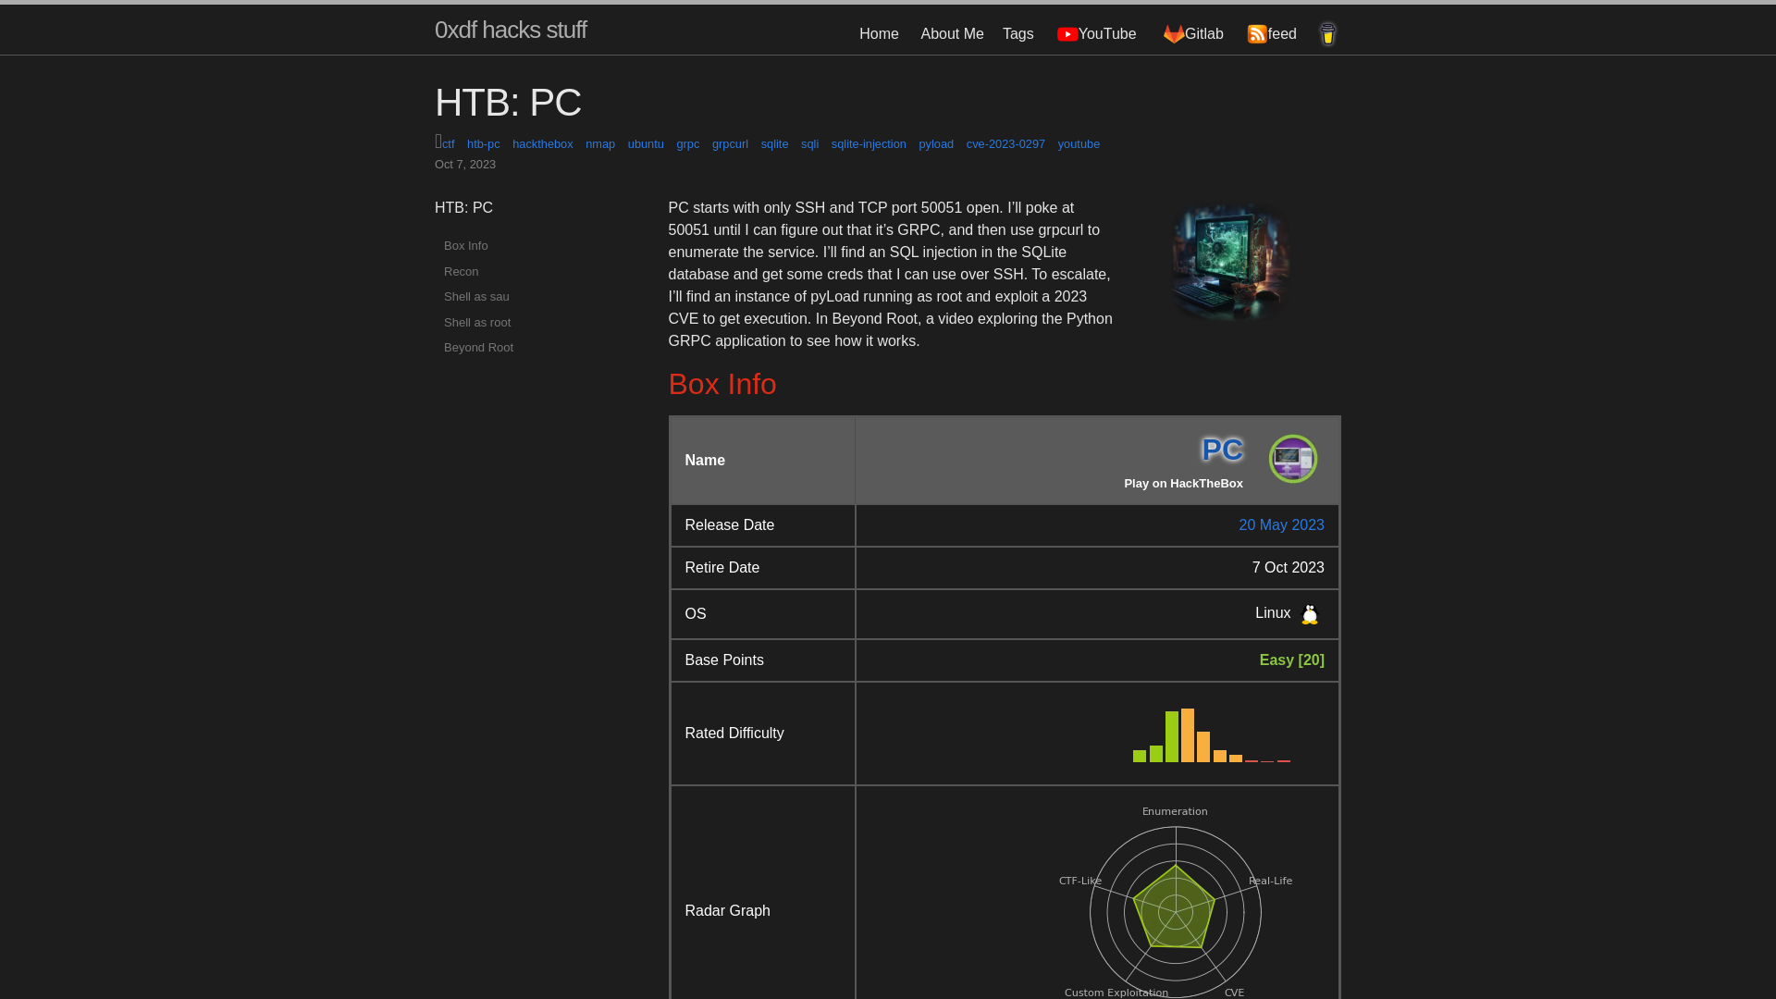Click the blue PC box name
The width and height of the screenshot is (1776, 999).
[1222, 450]
